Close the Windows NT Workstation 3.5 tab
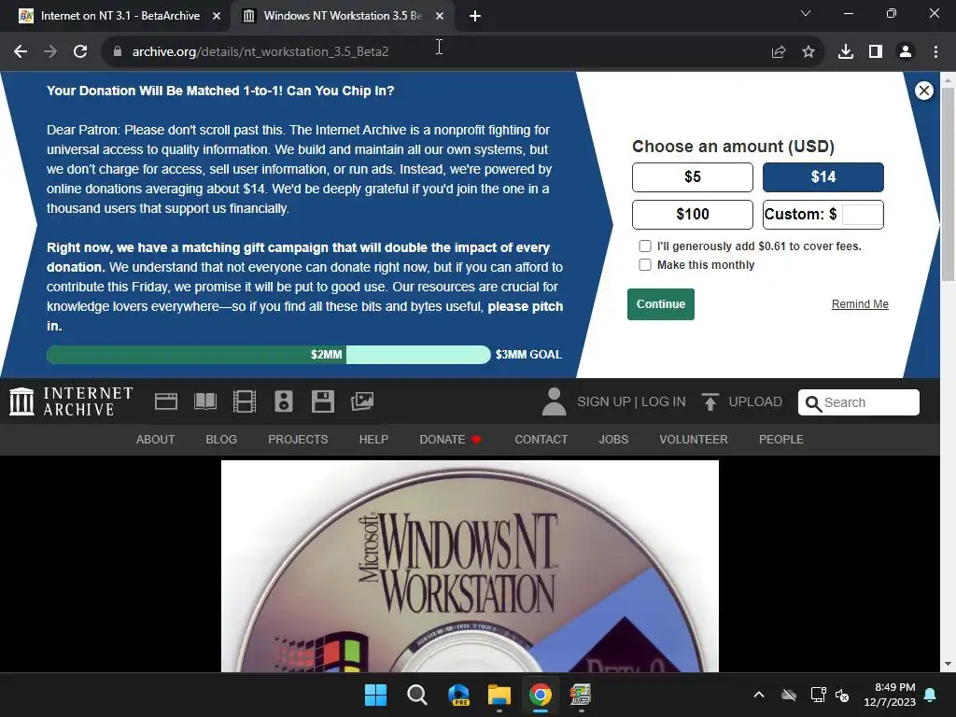The image size is (956, 717). pos(440,17)
